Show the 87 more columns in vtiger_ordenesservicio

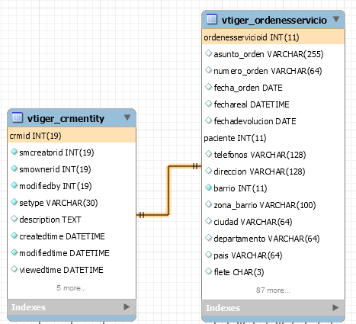click(273, 290)
